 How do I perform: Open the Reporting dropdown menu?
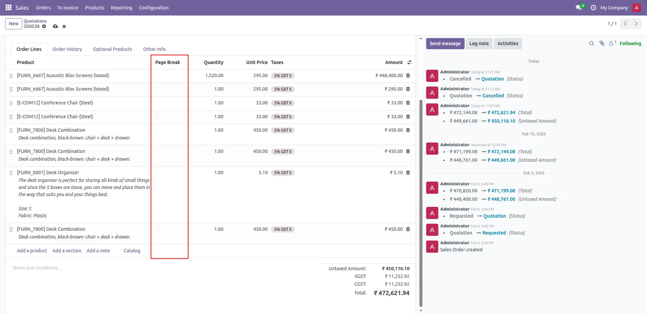coord(121,8)
